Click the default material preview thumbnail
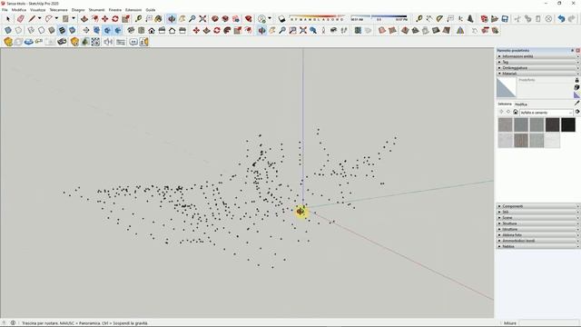Image resolution: width=581 pixels, height=327 pixels. coord(507,87)
